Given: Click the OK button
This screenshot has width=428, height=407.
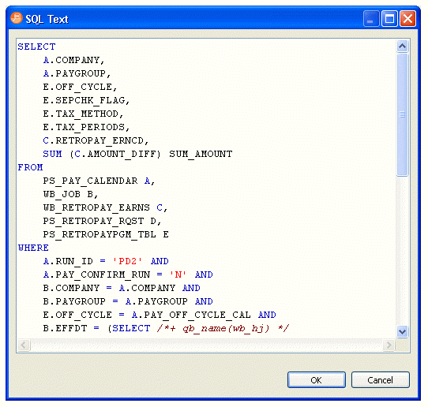Looking at the screenshot, I should [x=317, y=379].
